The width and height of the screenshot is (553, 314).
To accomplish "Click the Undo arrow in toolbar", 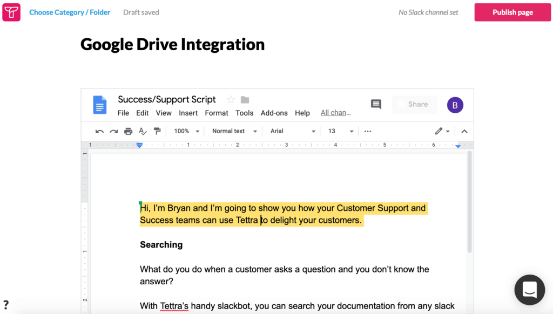I will click(99, 132).
